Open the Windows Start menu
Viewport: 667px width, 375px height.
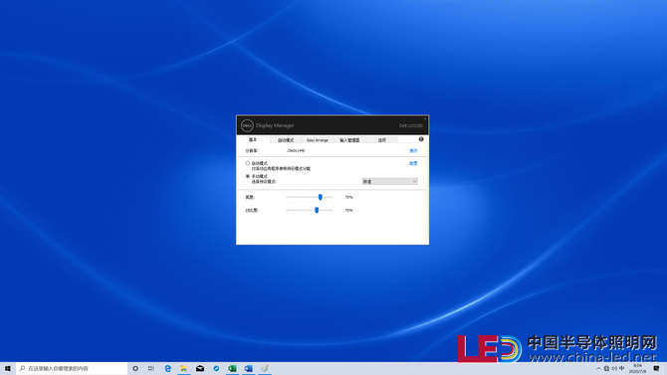pyautogui.click(x=8, y=369)
